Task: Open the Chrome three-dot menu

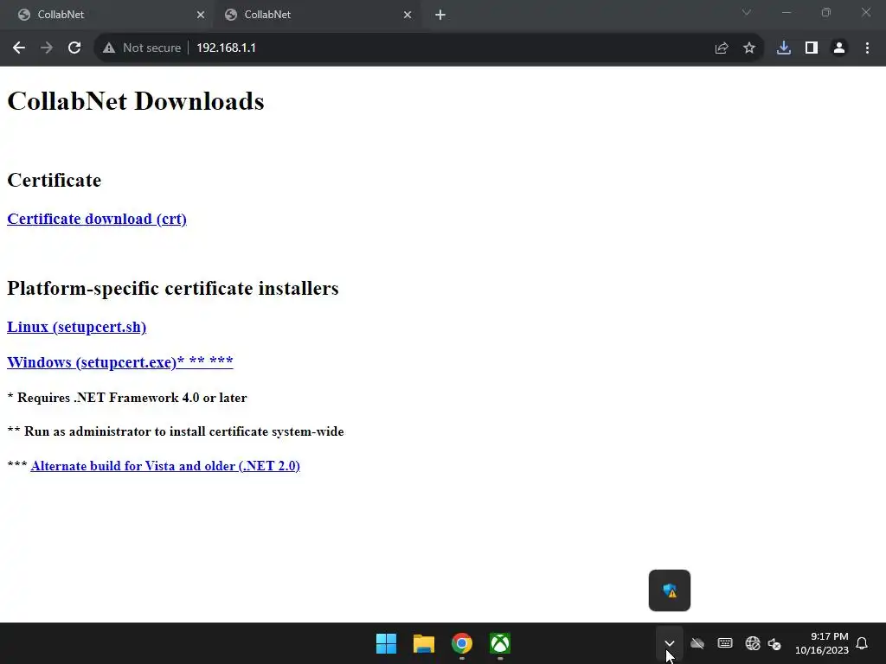Action: pos(867,48)
